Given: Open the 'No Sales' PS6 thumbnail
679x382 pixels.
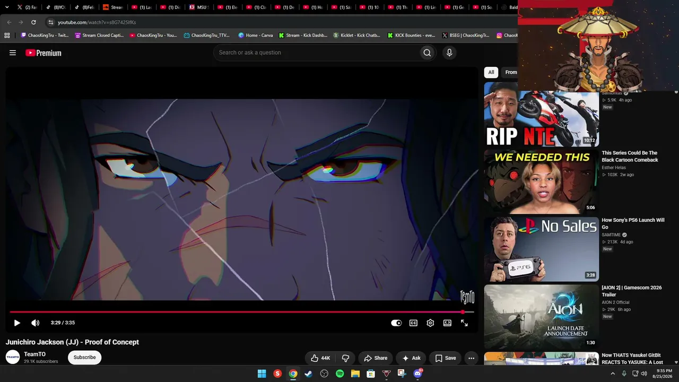Looking at the screenshot, I should click(542, 249).
